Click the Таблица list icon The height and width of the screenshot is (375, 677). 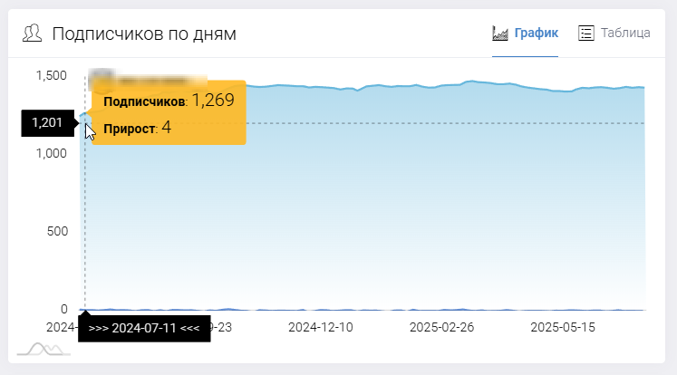586,34
